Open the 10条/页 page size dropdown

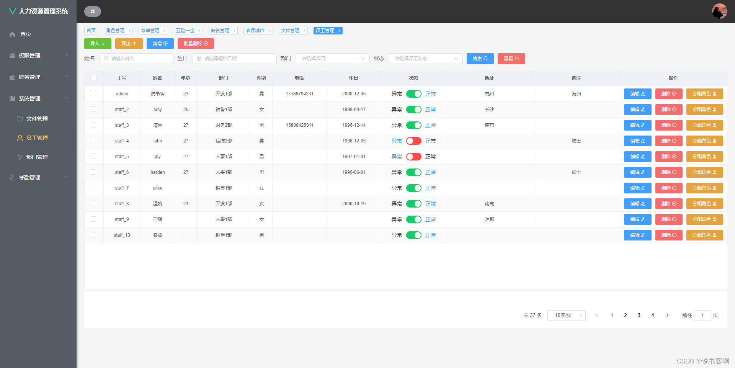click(x=567, y=316)
